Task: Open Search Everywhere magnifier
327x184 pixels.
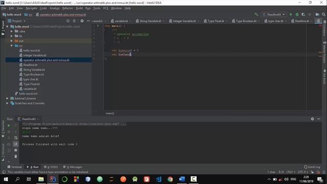Action: coord(323,14)
